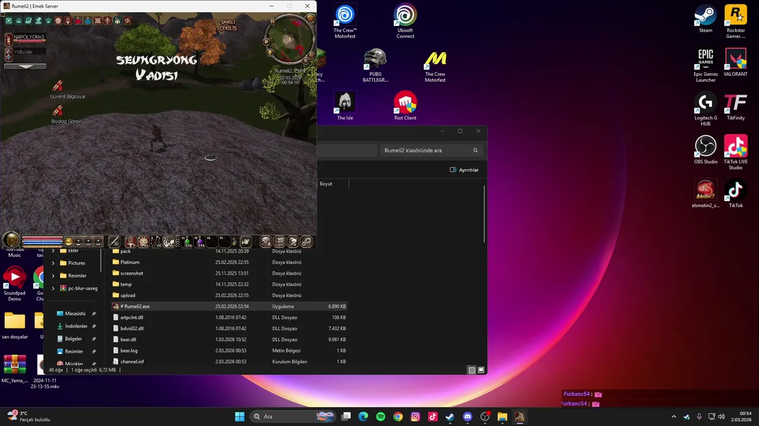Launch the Rockstar Games Launcher shortcut
This screenshot has width=759, height=426.
click(x=735, y=22)
